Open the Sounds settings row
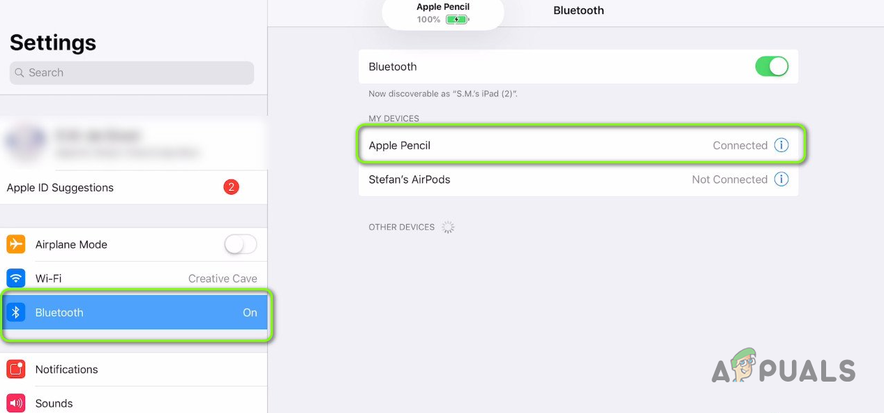The image size is (884, 413). (134, 403)
